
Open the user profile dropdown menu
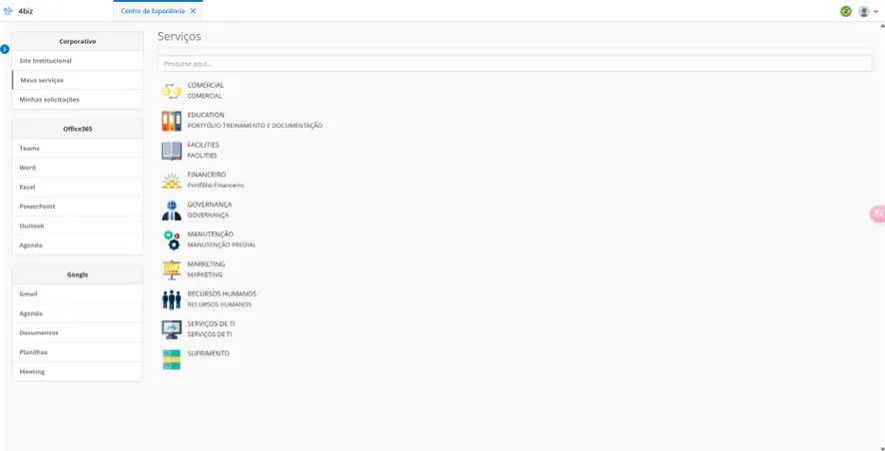tap(868, 11)
